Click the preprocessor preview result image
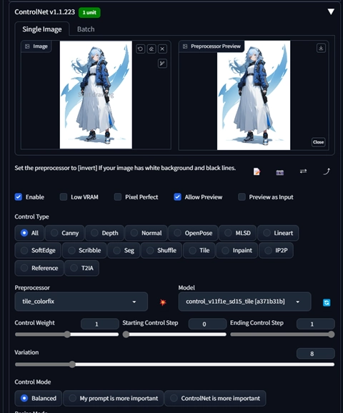The image size is (343, 413). pyautogui.click(x=254, y=95)
